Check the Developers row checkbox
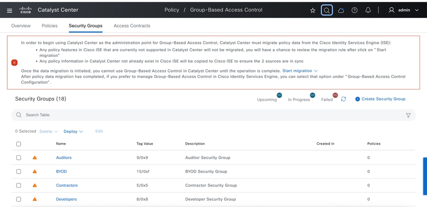This screenshot has height=207, width=427. 19,199
